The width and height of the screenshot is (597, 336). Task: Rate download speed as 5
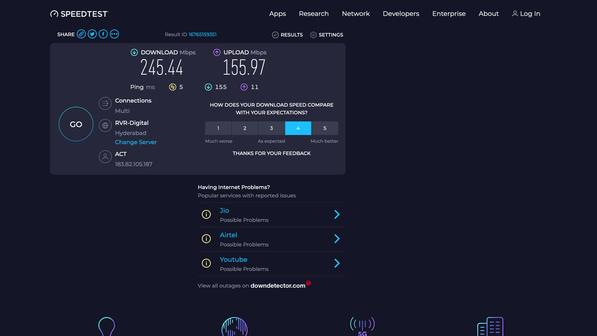325,128
